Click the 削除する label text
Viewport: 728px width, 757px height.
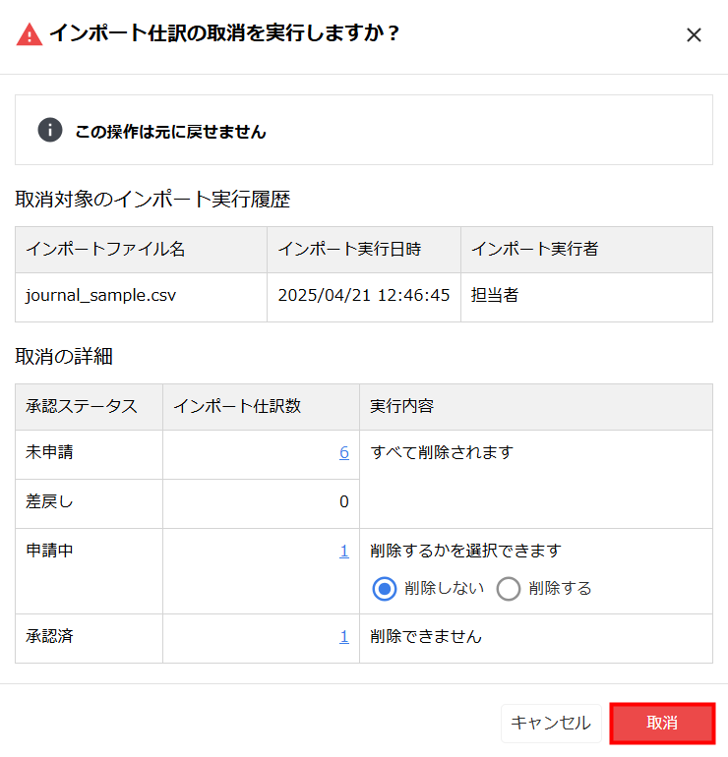click(560, 589)
